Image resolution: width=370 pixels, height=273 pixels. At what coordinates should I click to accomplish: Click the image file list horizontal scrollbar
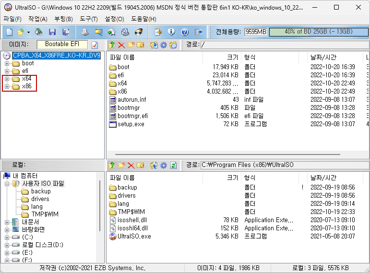(227, 154)
